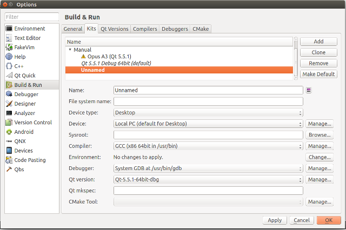Viewport: 346px width, 230px height.
Task: Click Manage next to Compiler
Action: point(320,146)
